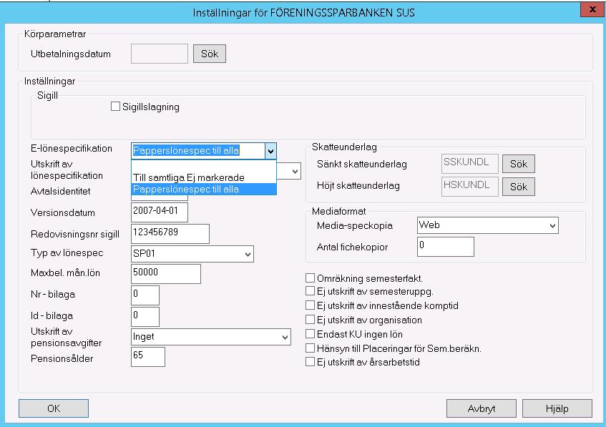
Task: Click the Nr - bilaga field
Action: tap(145, 295)
